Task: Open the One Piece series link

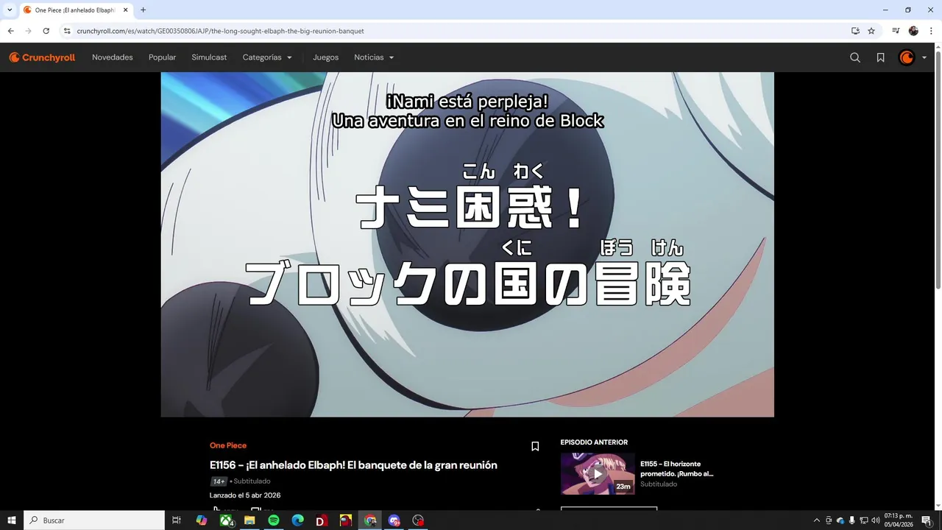Action: [228, 445]
